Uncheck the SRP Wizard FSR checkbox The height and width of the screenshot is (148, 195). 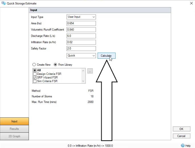coord(35,77)
